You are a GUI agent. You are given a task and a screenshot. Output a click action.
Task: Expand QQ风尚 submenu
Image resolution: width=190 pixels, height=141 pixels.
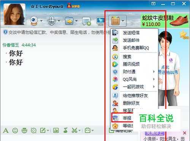(135, 79)
